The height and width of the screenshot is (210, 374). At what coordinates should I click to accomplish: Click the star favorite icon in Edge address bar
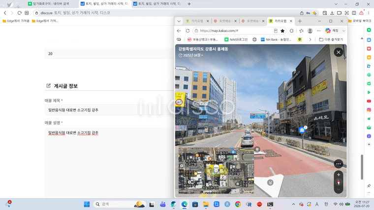point(282,31)
